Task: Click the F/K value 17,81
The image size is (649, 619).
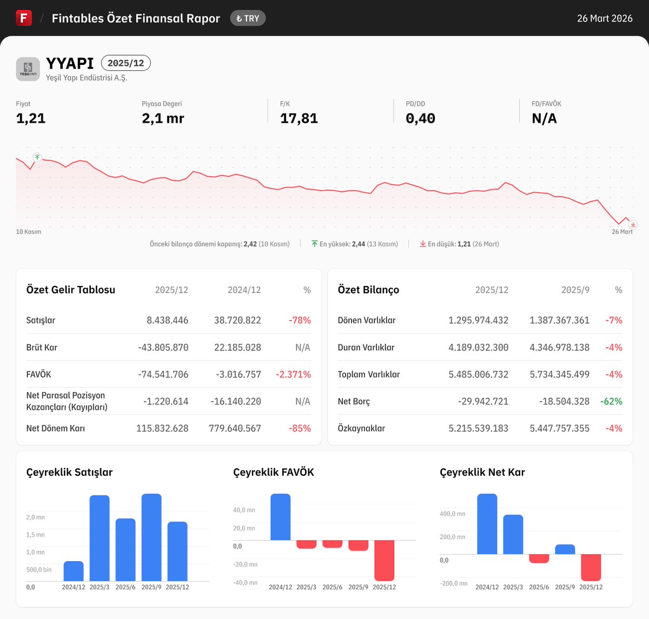Action: pyautogui.click(x=299, y=118)
